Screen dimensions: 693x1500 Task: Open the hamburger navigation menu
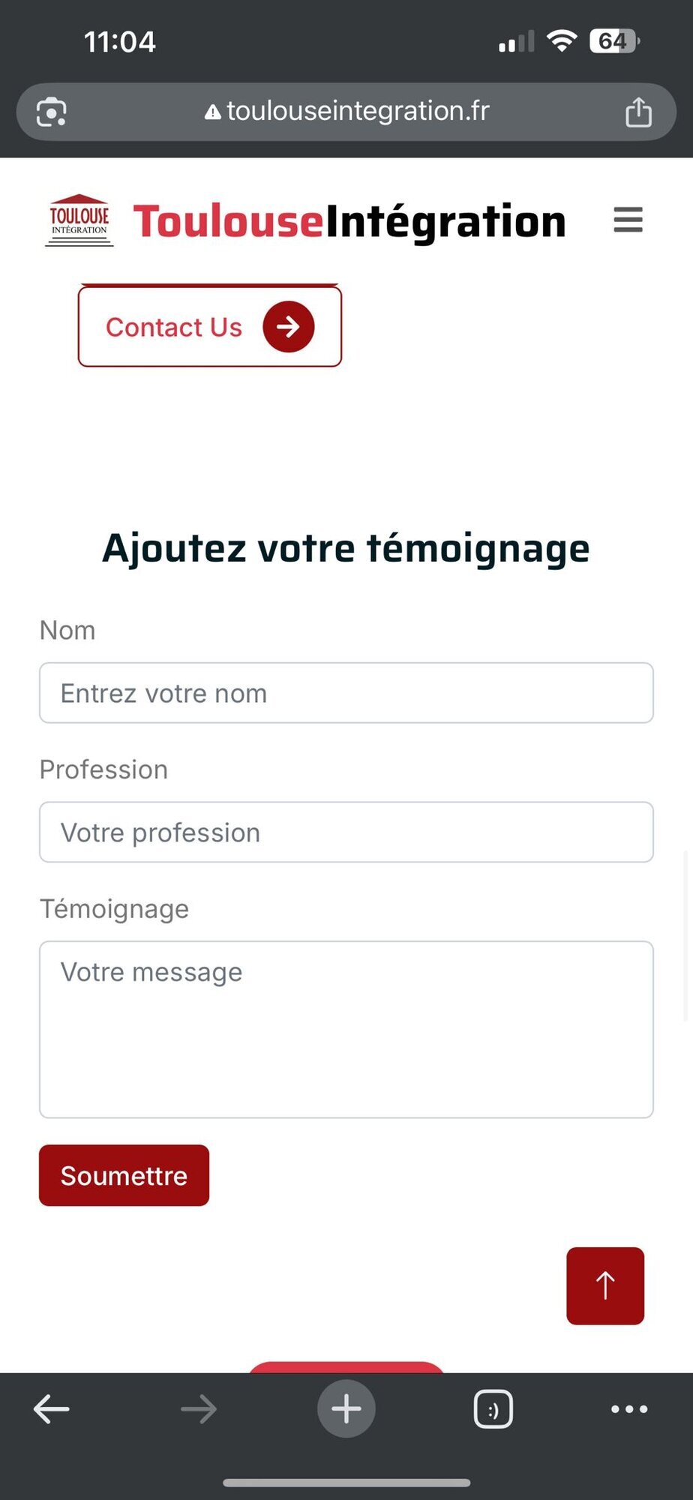pyautogui.click(x=628, y=220)
